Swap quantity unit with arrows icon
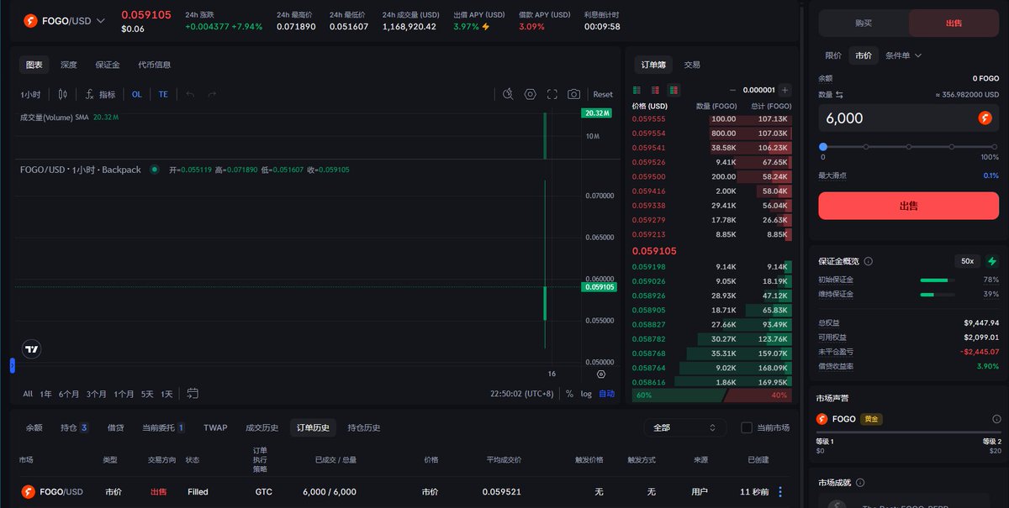The image size is (1009, 508). coord(839,95)
